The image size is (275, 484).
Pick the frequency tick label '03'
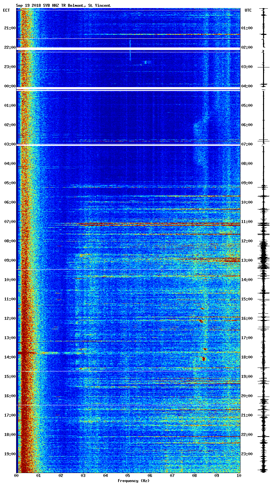coord(83,476)
